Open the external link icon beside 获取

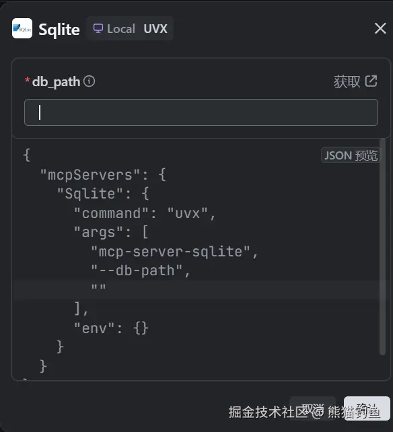tap(371, 81)
